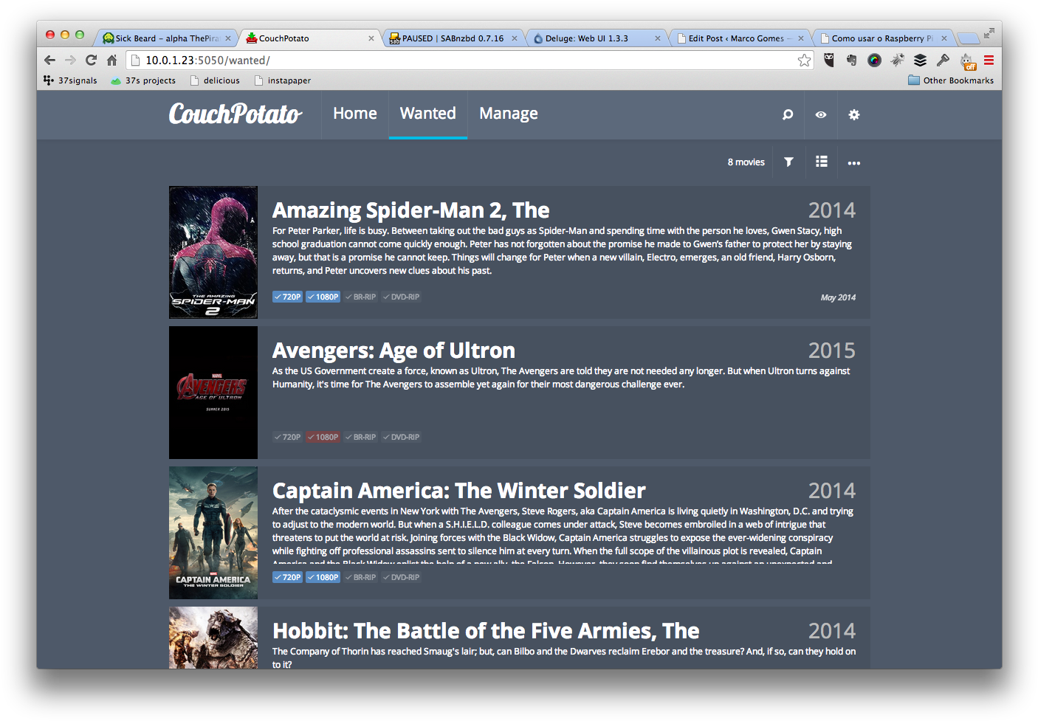Open the Home tab
The height and width of the screenshot is (721, 1038).
[x=354, y=114]
